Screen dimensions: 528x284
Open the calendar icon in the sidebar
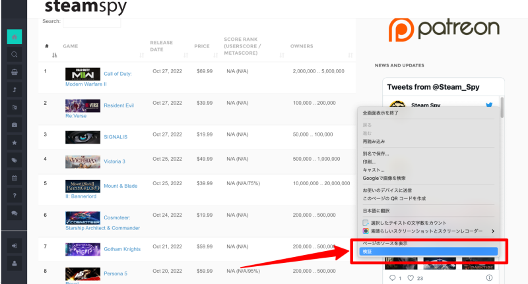[x=14, y=178]
